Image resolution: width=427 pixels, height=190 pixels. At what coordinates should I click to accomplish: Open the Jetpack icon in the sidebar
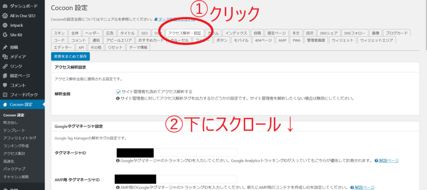5,25
